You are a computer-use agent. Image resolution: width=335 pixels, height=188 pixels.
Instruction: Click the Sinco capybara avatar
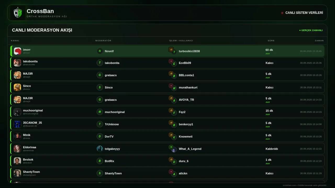pyautogui.click(x=18, y=87)
